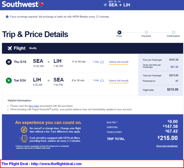Click the no change fees swap icon
The height and width of the screenshot is (168, 184).
point(24,130)
